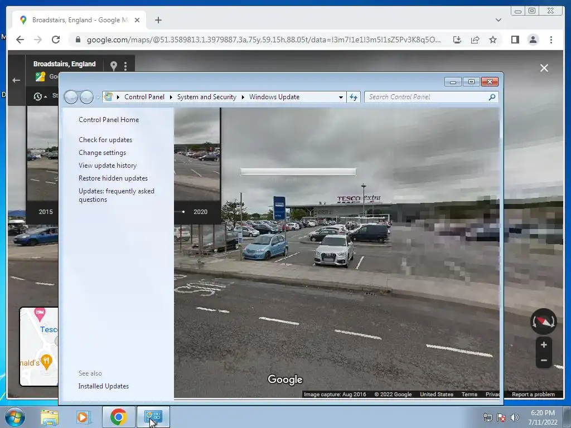The height and width of the screenshot is (428, 571).
Task: Refresh the Windows Update window
Action: point(353,97)
